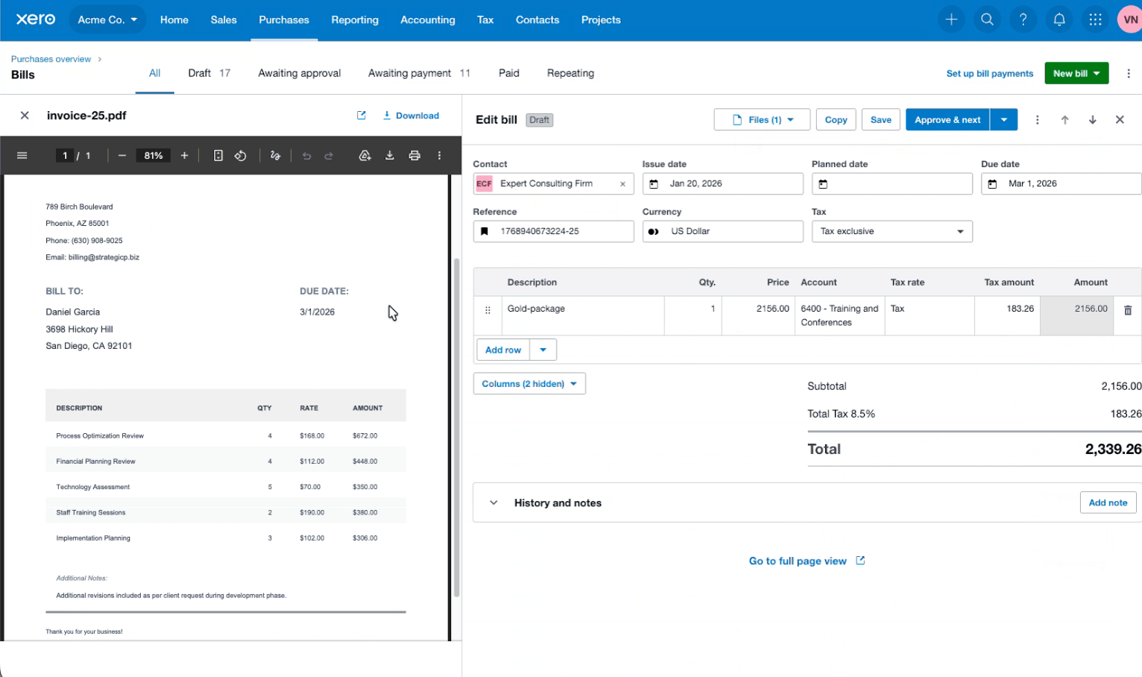The height and width of the screenshot is (677, 1142).
Task: Open the fit-to-page toggle in PDF toolbar
Action: [x=218, y=155]
